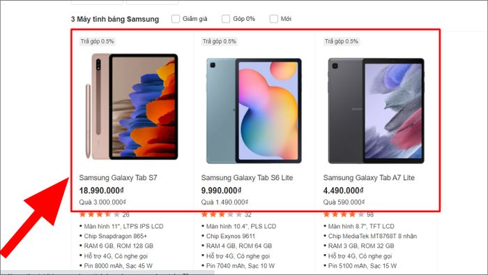Click the Trả góp 0.5% badge on Tab S7
This screenshot has width=488, height=275.
(x=97, y=41)
